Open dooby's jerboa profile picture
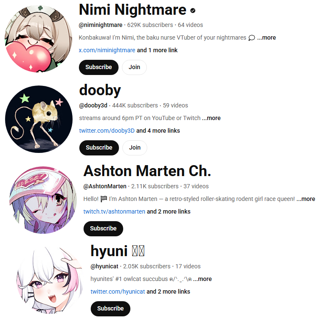The height and width of the screenshot is (321, 319). [39, 119]
